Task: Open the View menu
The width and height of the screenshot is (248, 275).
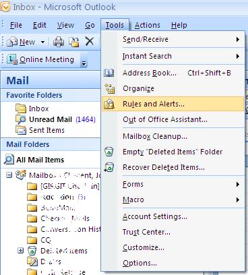Action: 65,25
